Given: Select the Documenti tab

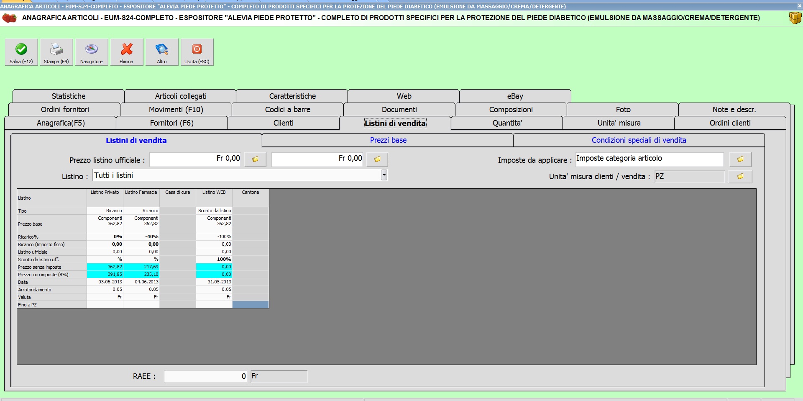Looking at the screenshot, I should (x=399, y=110).
